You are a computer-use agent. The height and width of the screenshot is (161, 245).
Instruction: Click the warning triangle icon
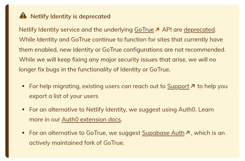pos(23,16)
